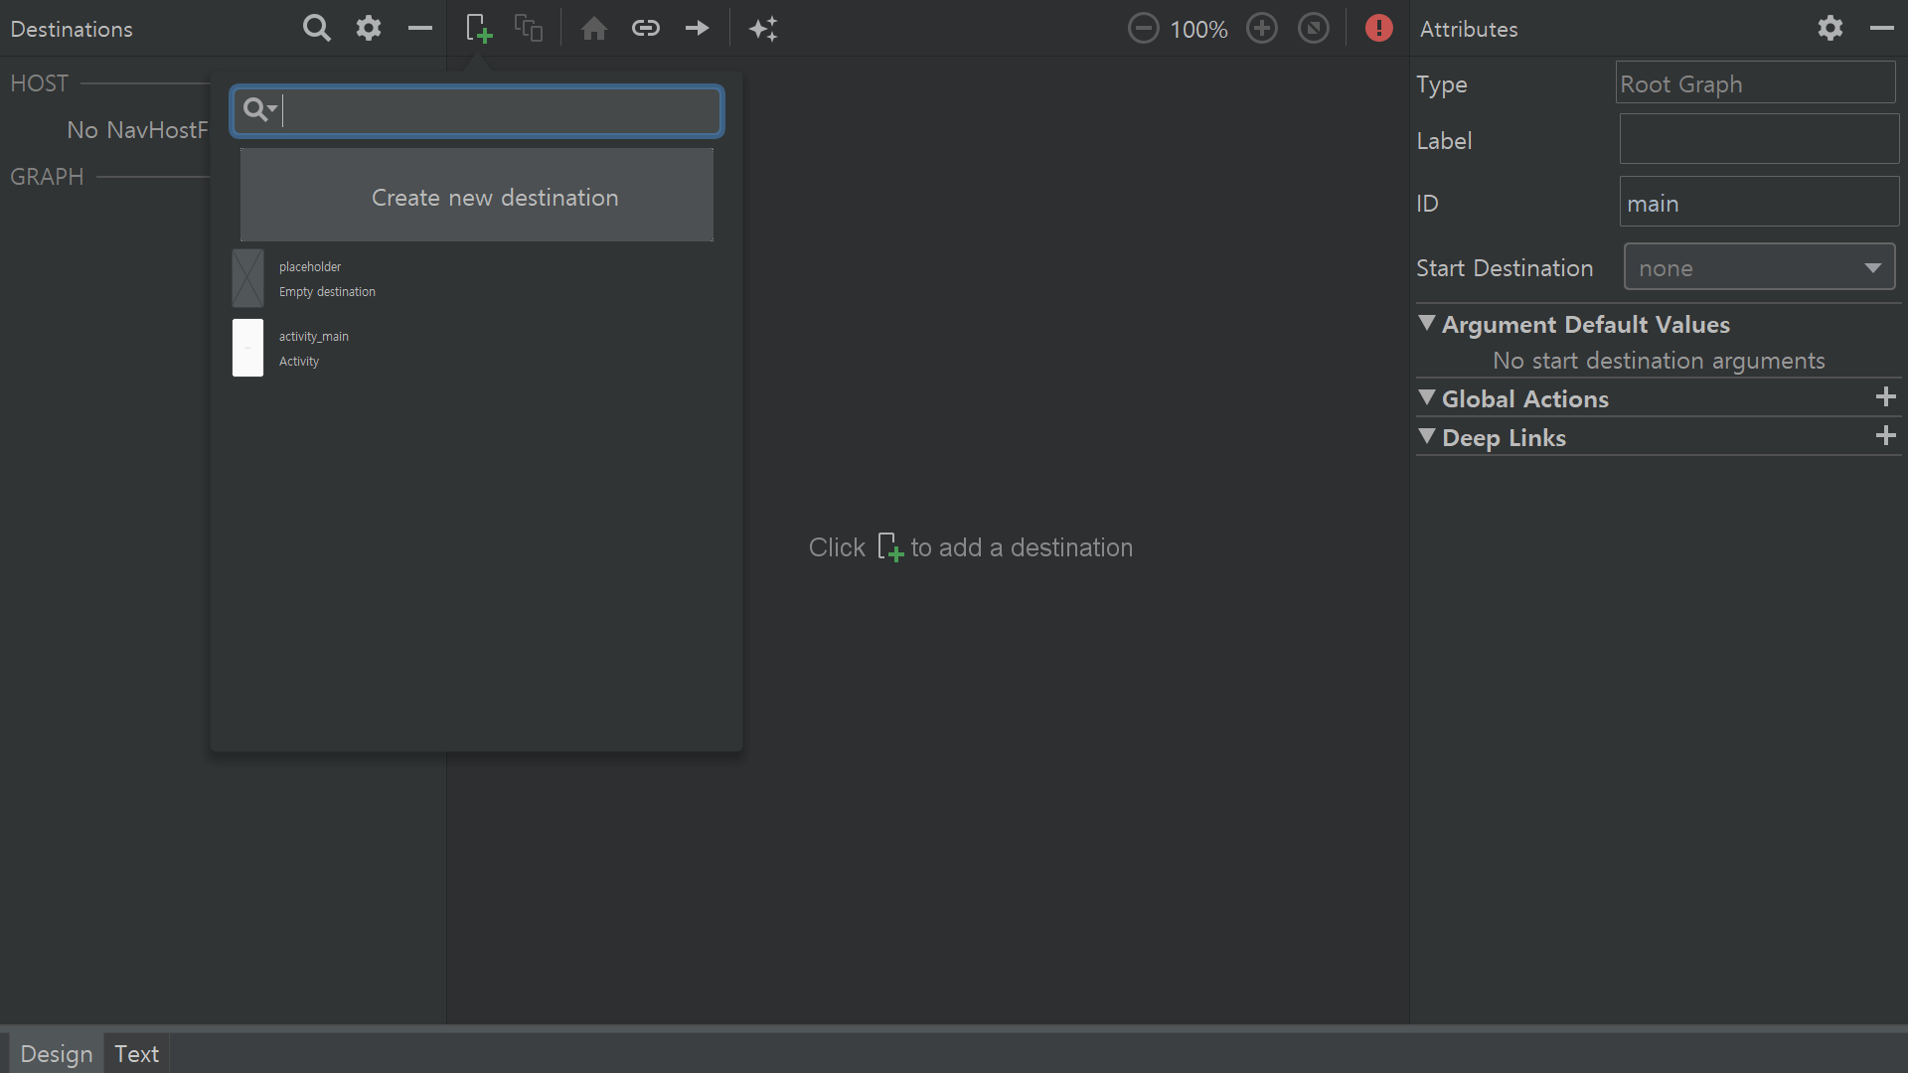Open the Destinations panel search

point(316,29)
